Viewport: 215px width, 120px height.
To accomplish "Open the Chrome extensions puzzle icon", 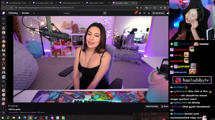I will 155,8.
